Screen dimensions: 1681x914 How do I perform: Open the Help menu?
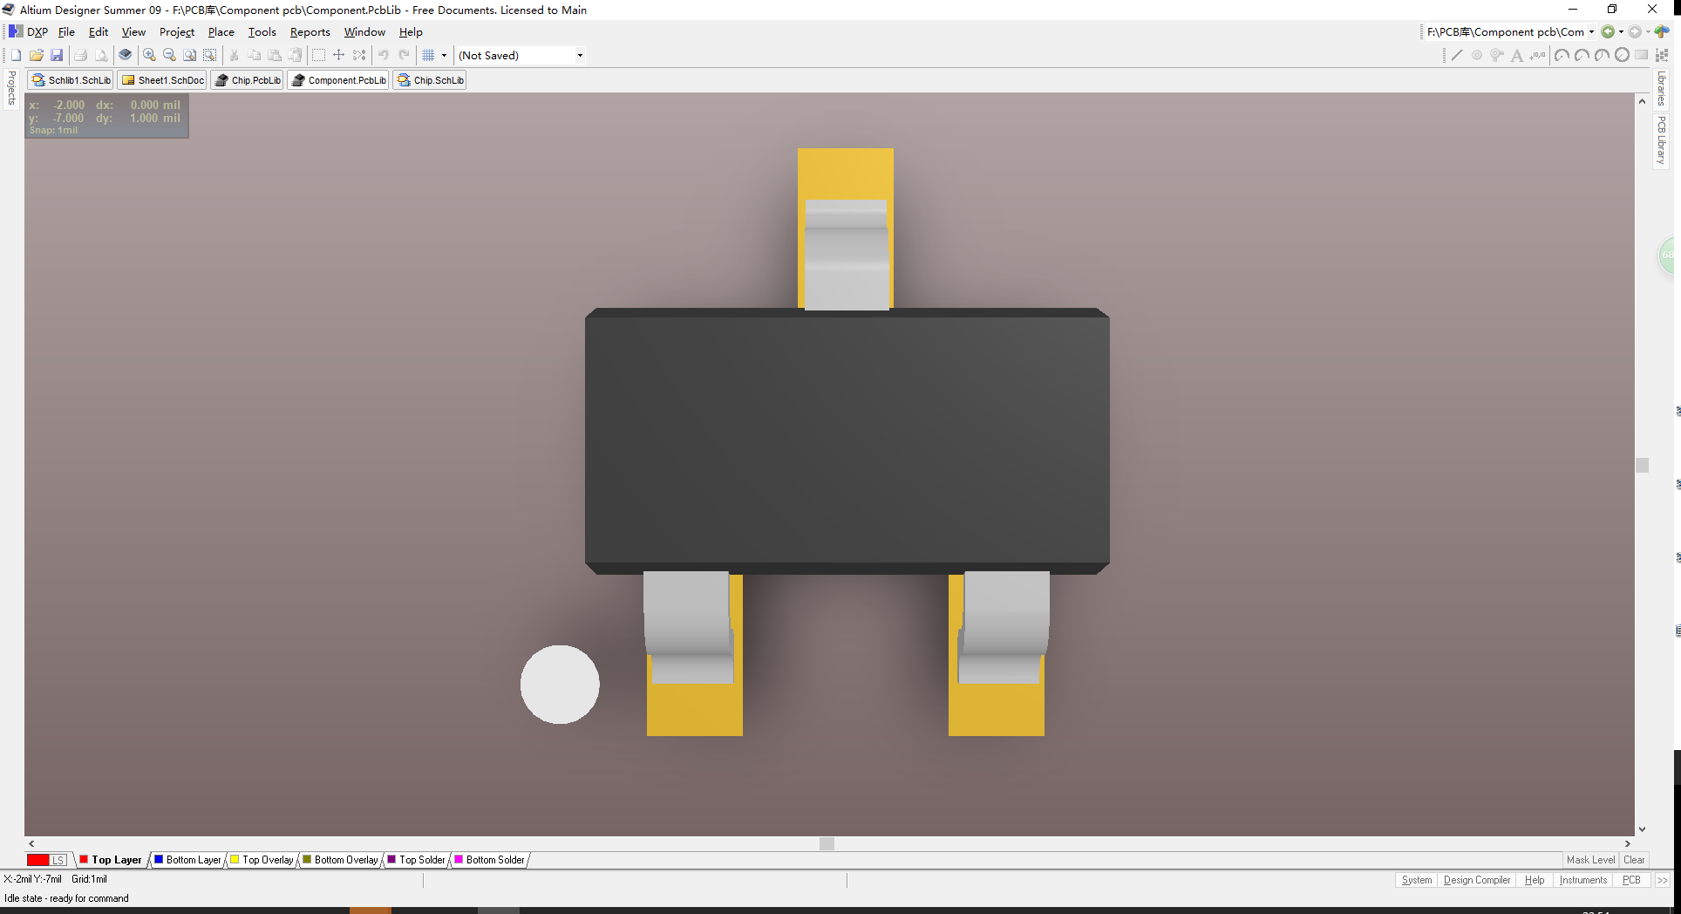tap(411, 32)
